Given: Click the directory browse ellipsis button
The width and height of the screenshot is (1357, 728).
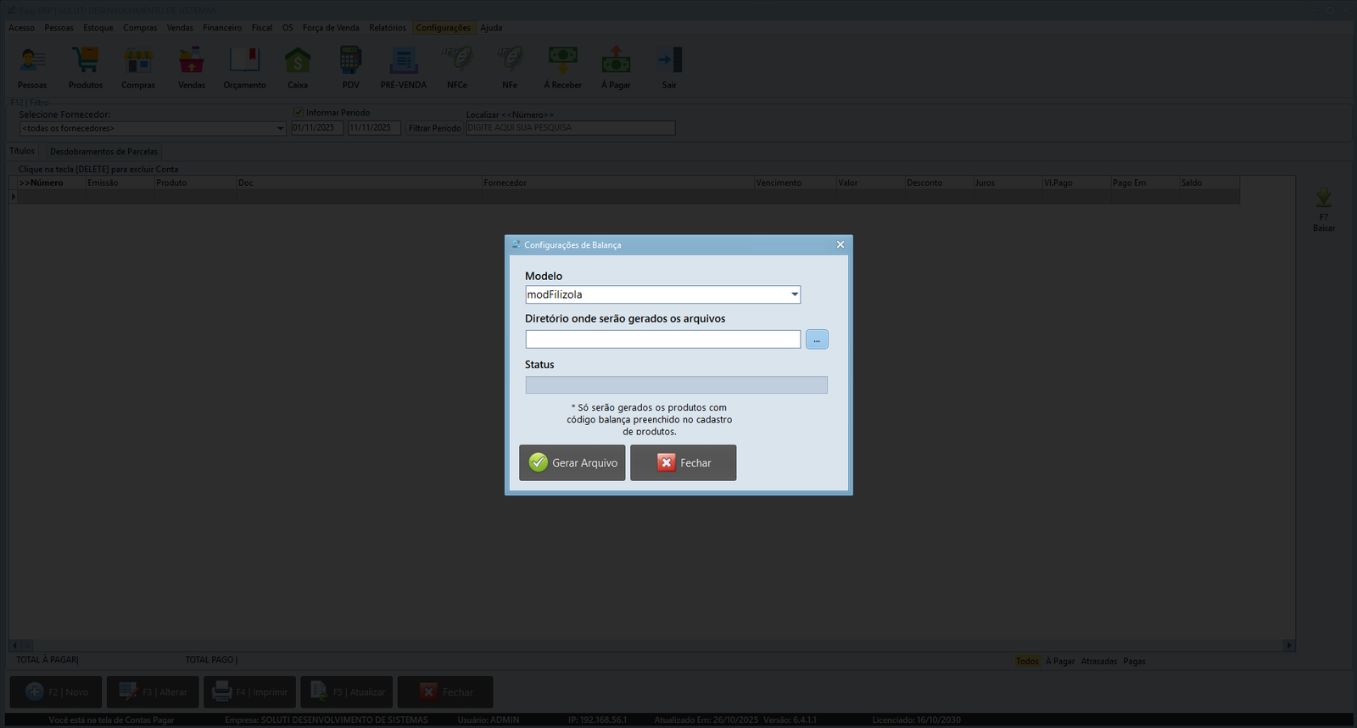Looking at the screenshot, I should (x=817, y=339).
